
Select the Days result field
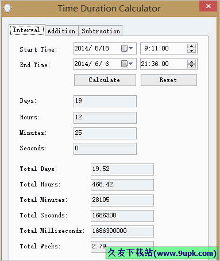[x=105, y=101]
